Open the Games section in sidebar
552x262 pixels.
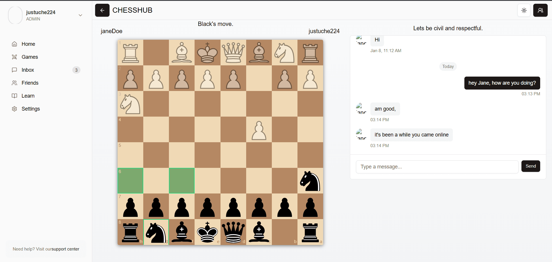coord(29,57)
